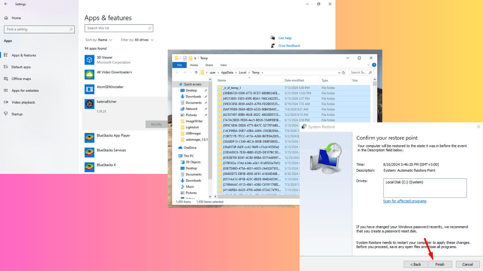
Task: Click Explorer's Forward arrow
Action: 185,72
